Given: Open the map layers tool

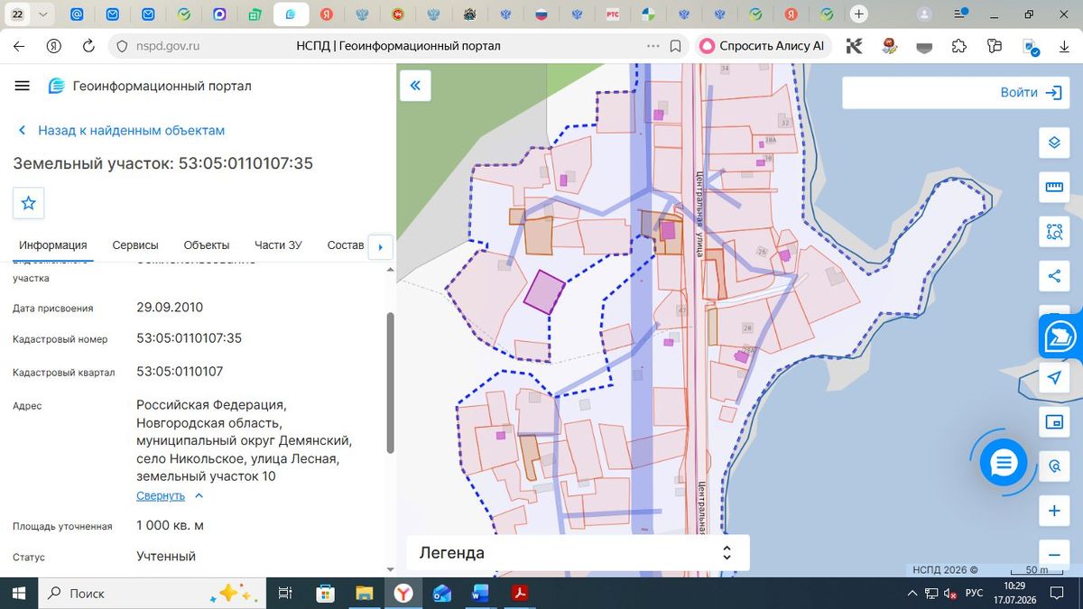Looking at the screenshot, I should [1054, 143].
